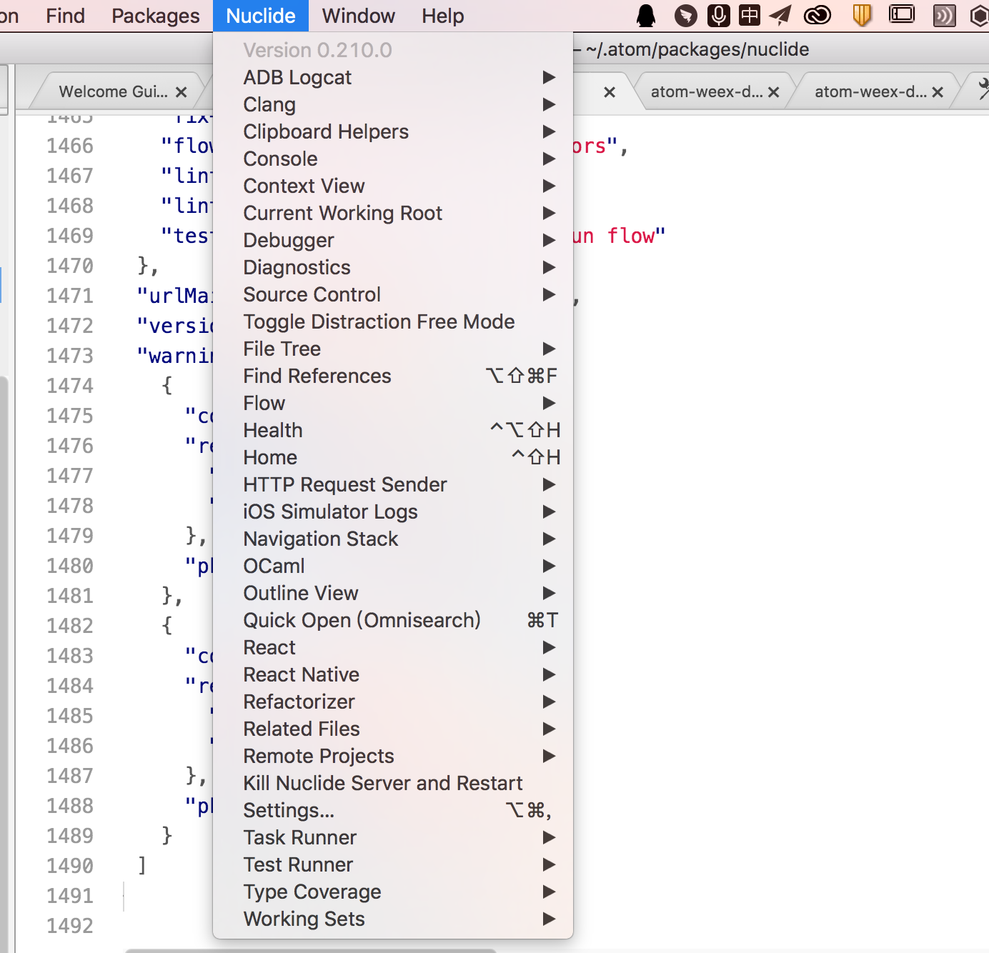Open the Window menu
This screenshot has width=989, height=953.
(x=359, y=16)
